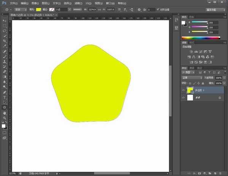Open the 形状 tool mode dropdown

(x=21, y=9)
